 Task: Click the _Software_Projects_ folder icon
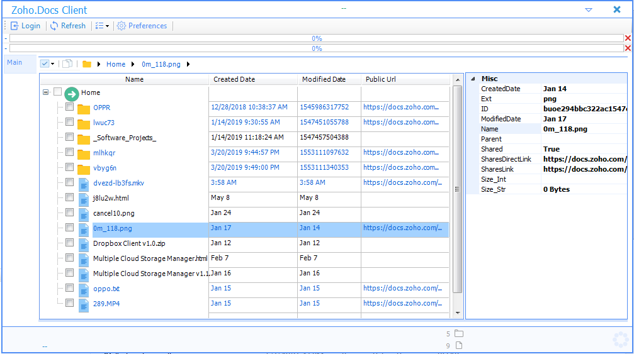click(x=84, y=139)
